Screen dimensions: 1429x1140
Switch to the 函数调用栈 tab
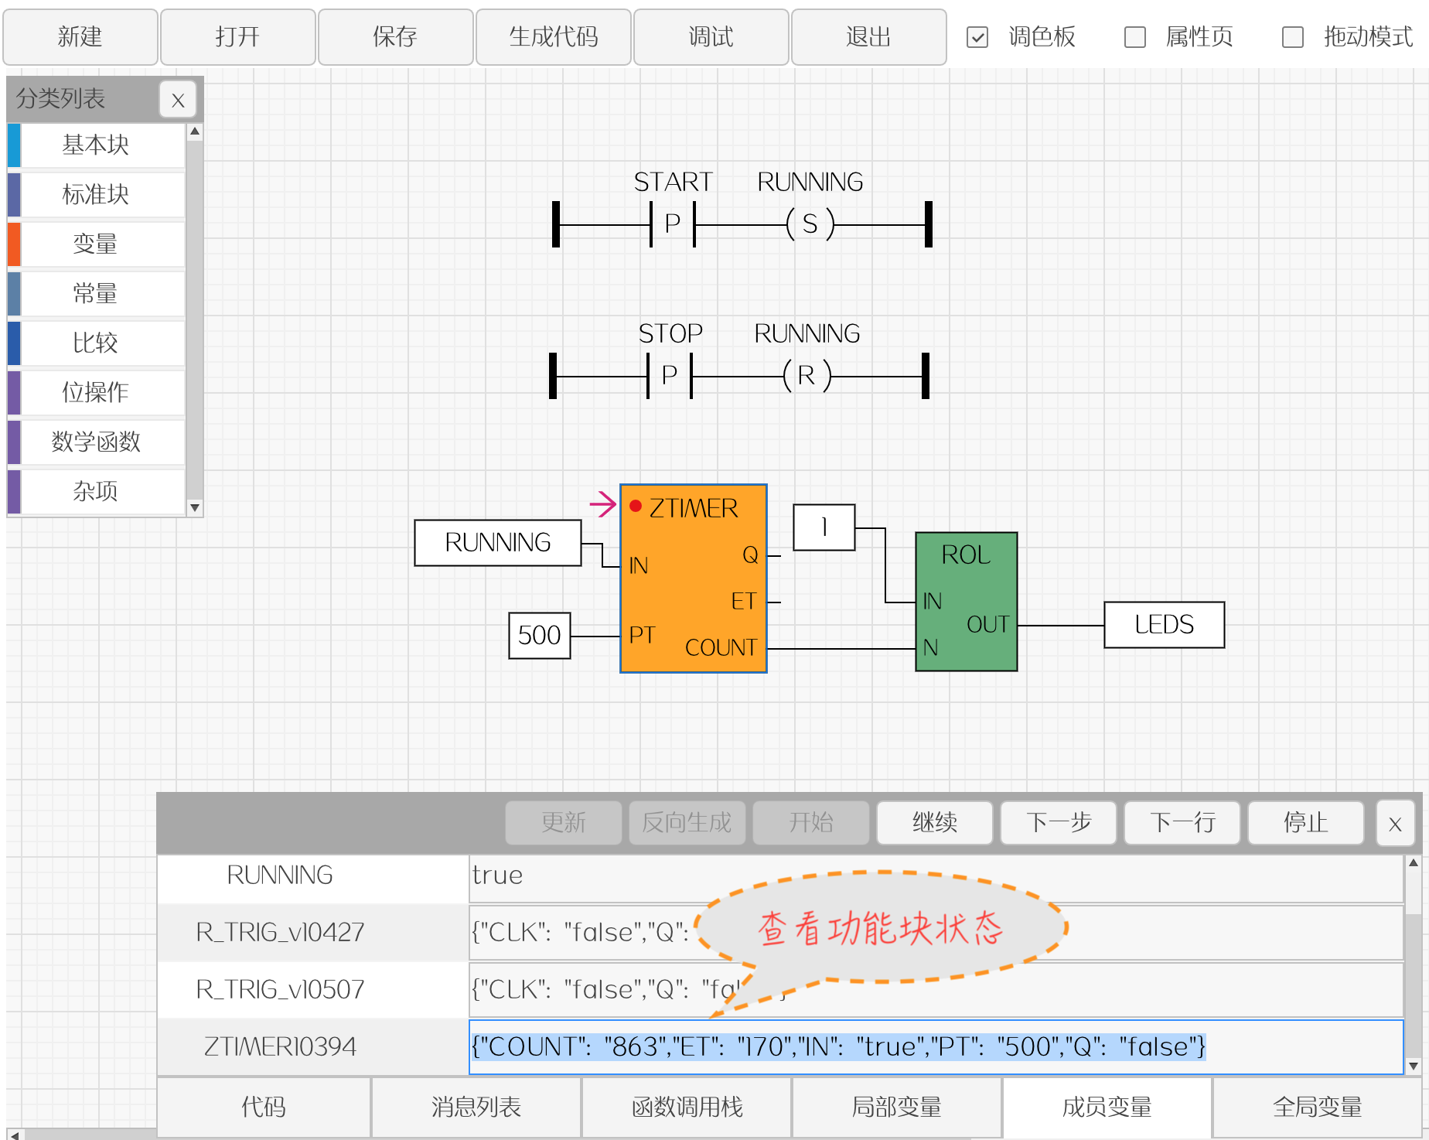coord(687,1108)
